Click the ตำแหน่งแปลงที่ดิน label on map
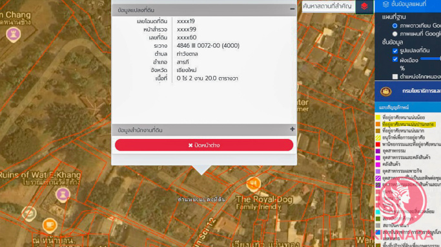 (x=201, y=199)
